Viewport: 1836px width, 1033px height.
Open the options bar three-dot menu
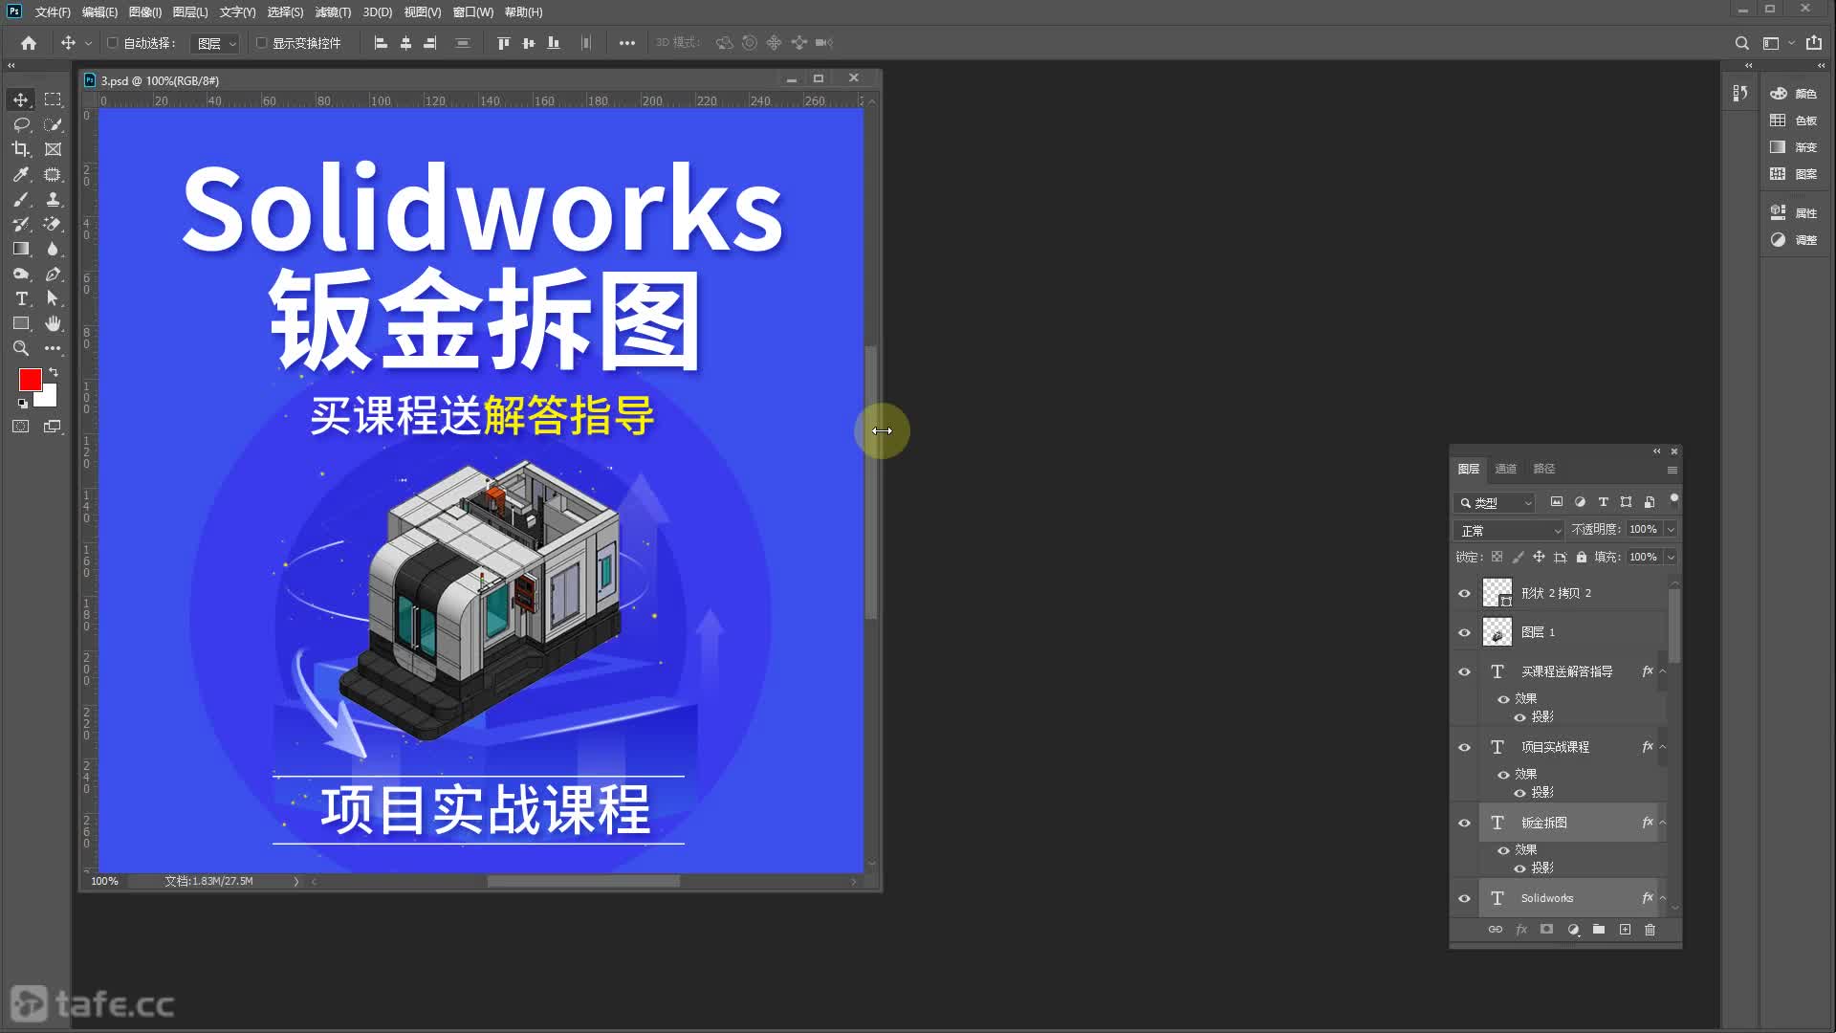click(627, 43)
